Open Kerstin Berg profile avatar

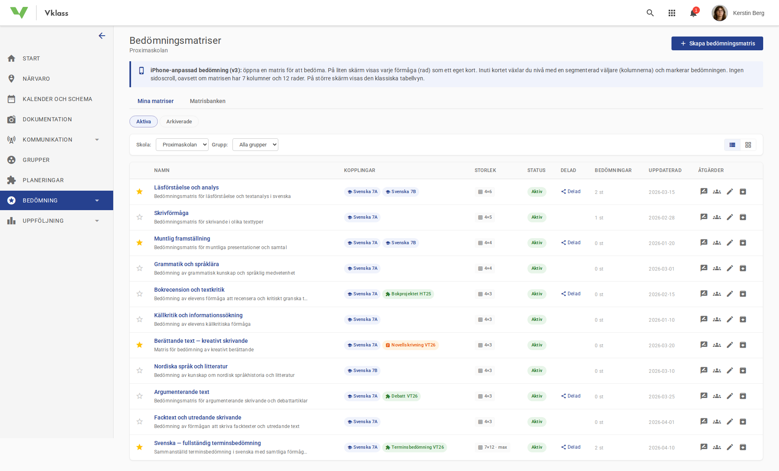click(x=719, y=13)
